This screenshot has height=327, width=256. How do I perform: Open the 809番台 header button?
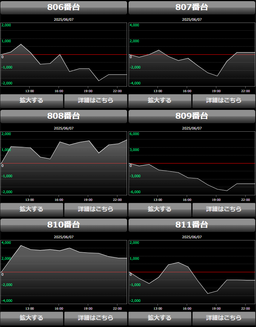coord(192,117)
